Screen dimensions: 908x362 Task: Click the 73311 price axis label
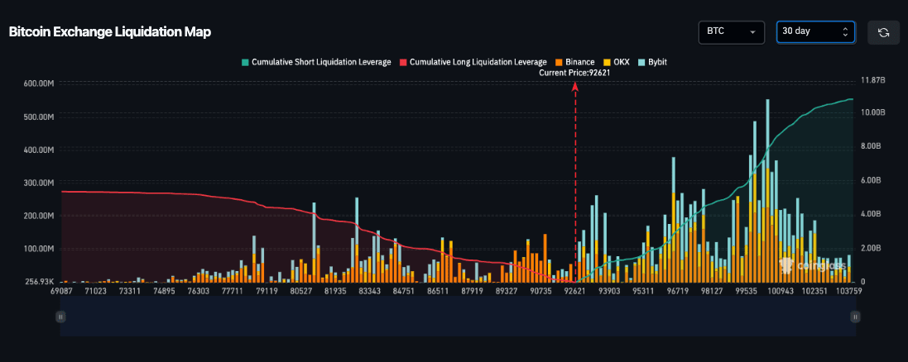(x=131, y=292)
